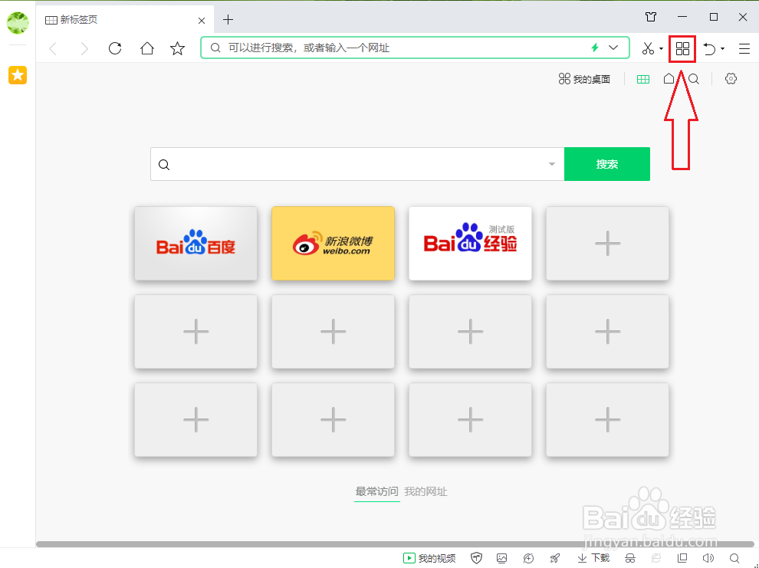Click the new tab page settings gear

[731, 79]
